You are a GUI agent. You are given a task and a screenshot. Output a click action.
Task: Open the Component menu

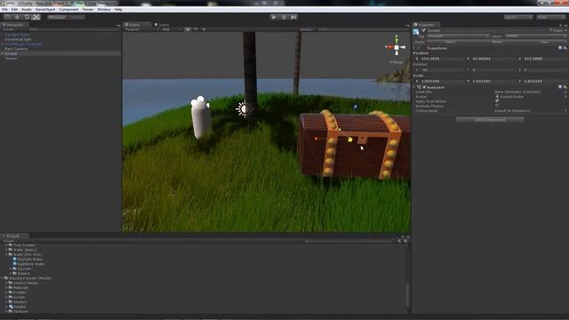68,10
